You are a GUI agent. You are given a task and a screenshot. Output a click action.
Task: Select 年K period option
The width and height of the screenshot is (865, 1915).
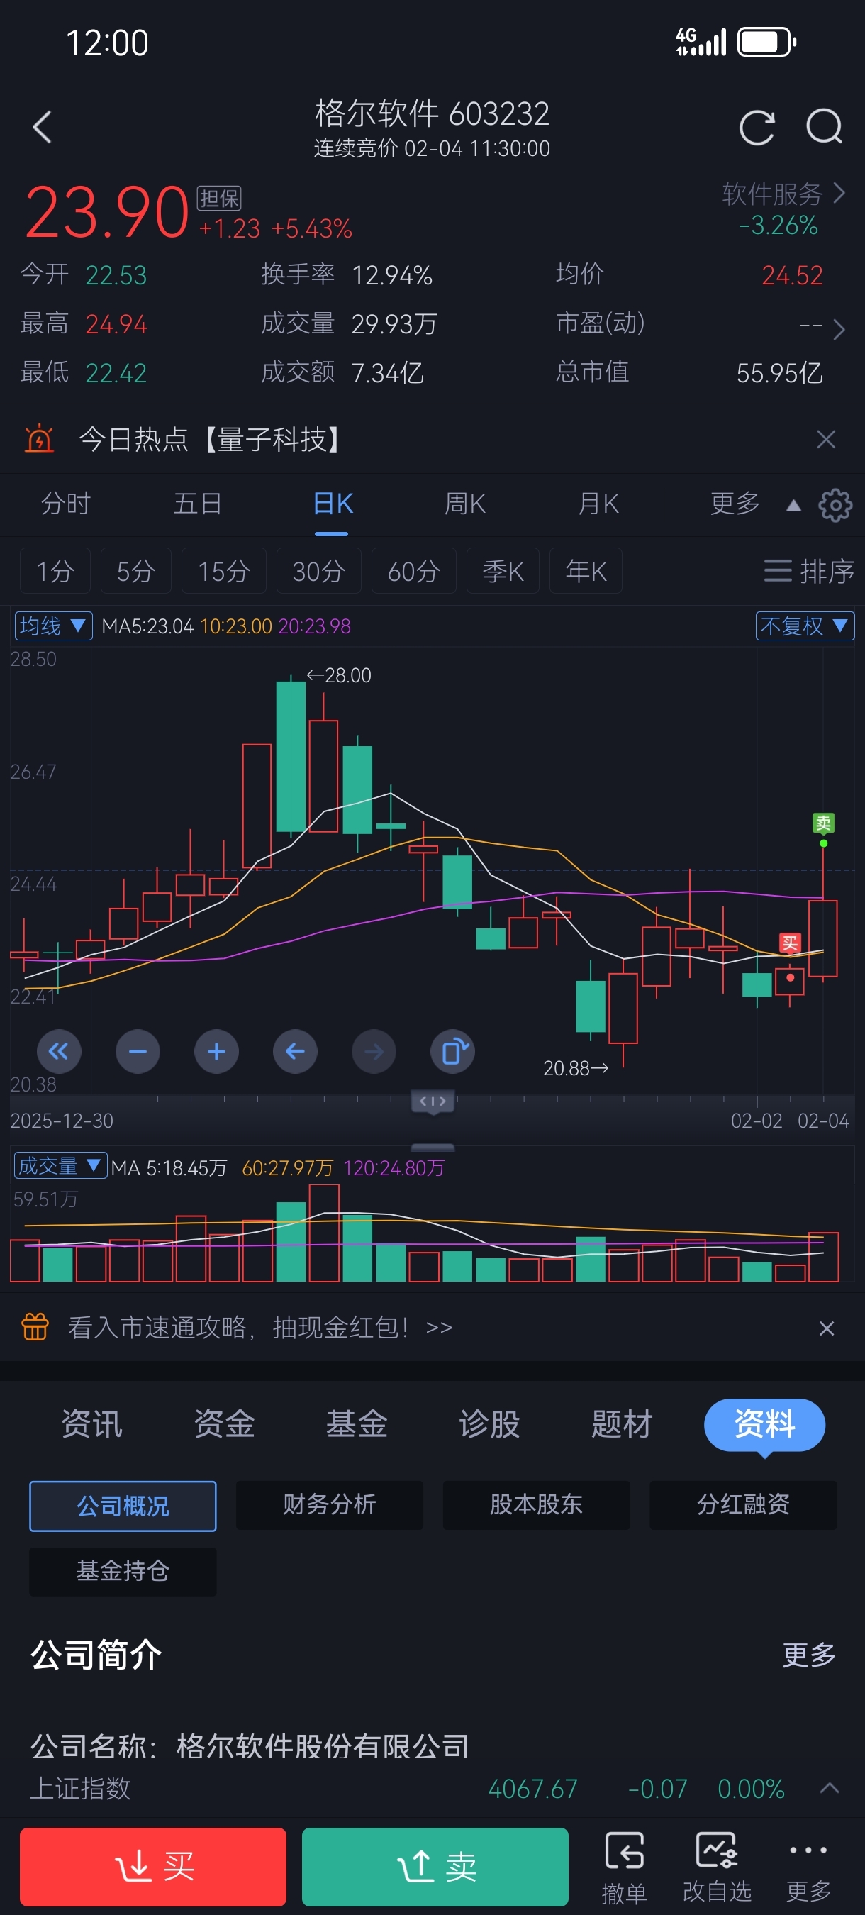point(586,571)
